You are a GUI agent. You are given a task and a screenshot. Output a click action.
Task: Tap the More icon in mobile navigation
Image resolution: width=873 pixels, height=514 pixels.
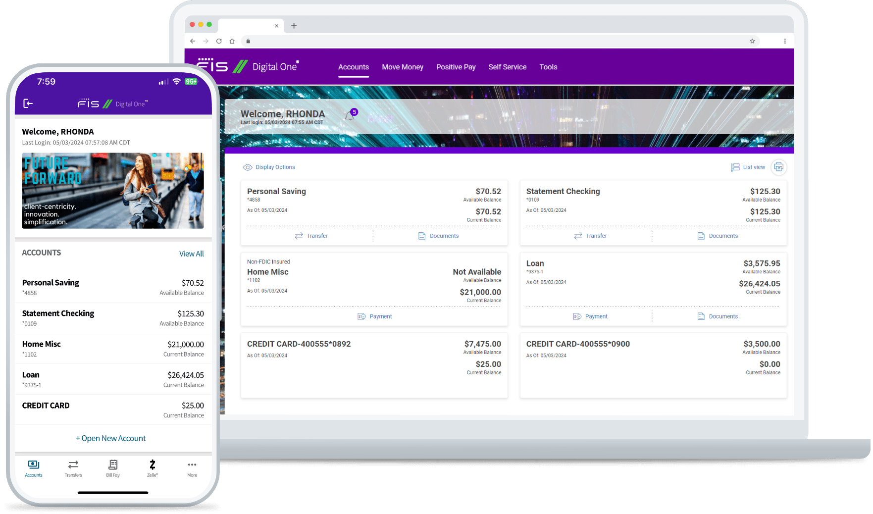tap(192, 468)
